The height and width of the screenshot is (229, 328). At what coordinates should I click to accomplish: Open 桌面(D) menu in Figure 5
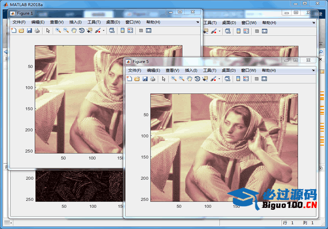pos(228,71)
